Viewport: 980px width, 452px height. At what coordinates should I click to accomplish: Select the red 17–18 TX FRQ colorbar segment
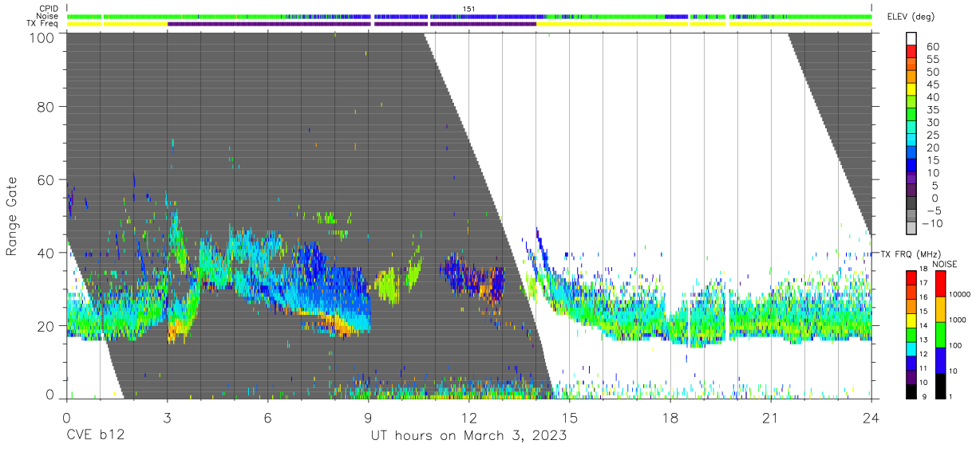point(911,278)
